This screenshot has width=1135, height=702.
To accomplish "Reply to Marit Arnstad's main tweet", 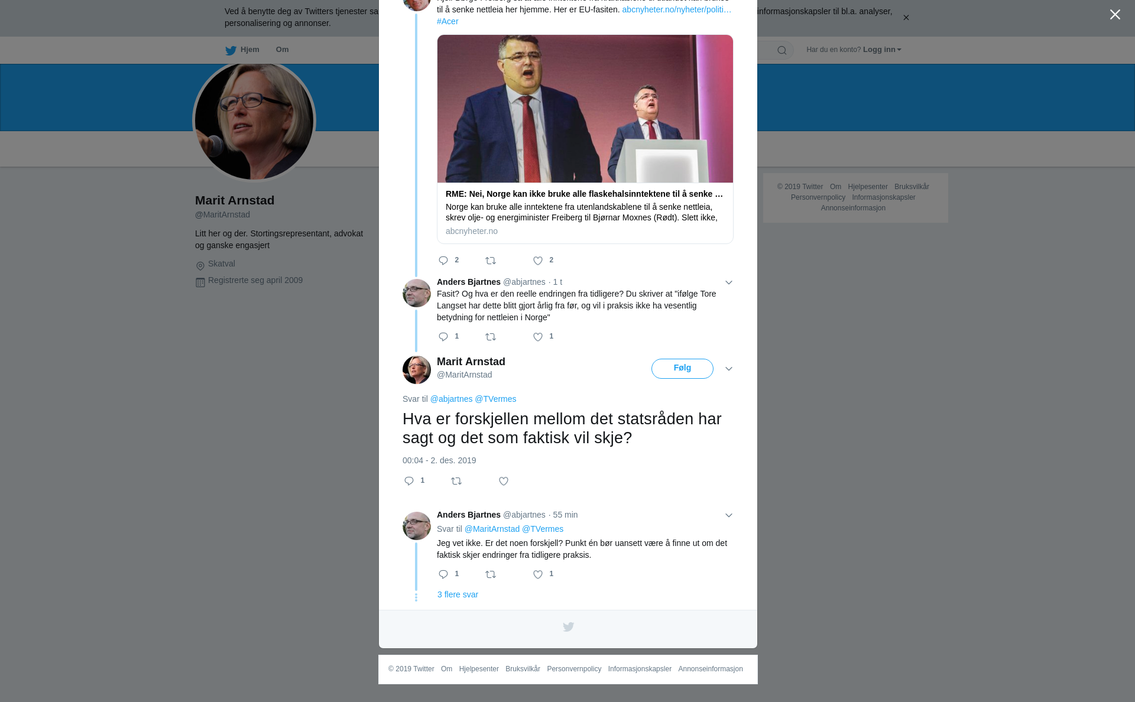I will pos(409,482).
